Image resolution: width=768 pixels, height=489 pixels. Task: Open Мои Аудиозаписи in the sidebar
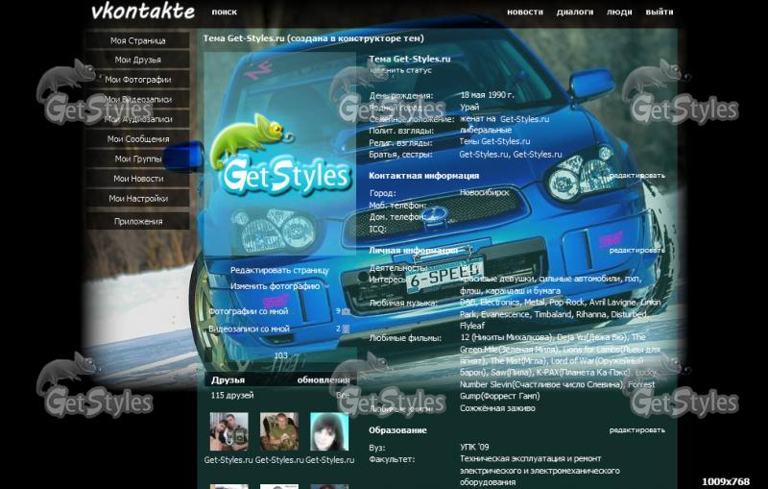[x=137, y=119]
